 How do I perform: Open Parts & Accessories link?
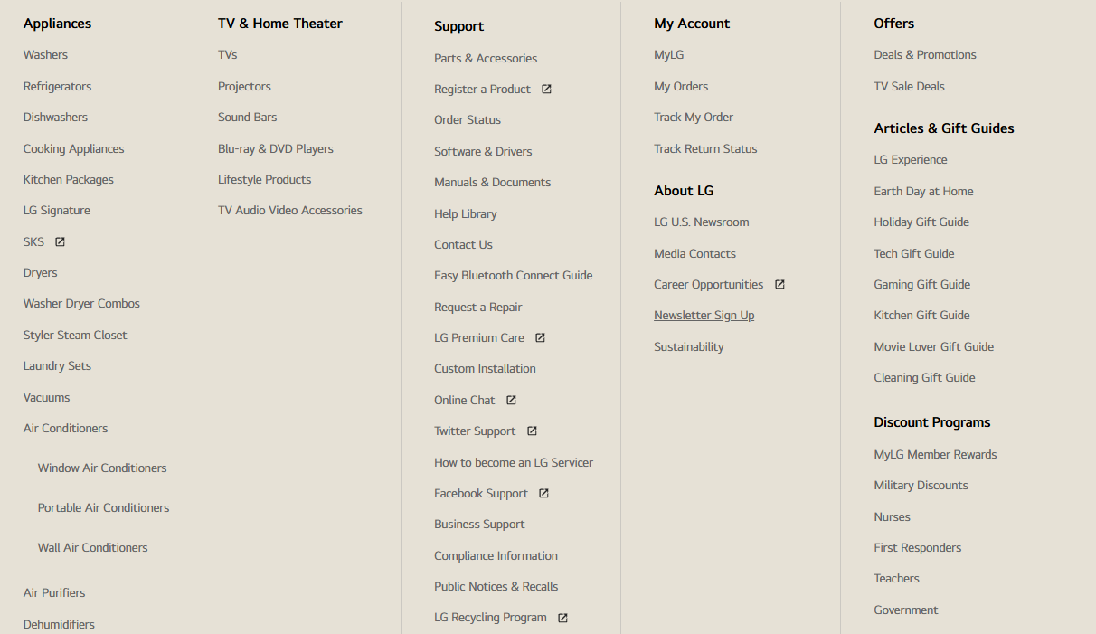click(x=486, y=59)
